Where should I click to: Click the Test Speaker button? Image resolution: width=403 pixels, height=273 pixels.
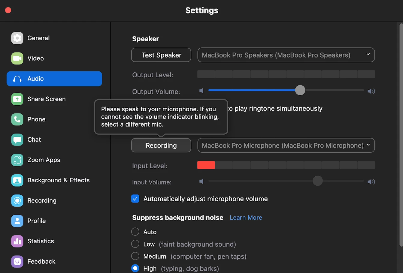click(x=161, y=55)
